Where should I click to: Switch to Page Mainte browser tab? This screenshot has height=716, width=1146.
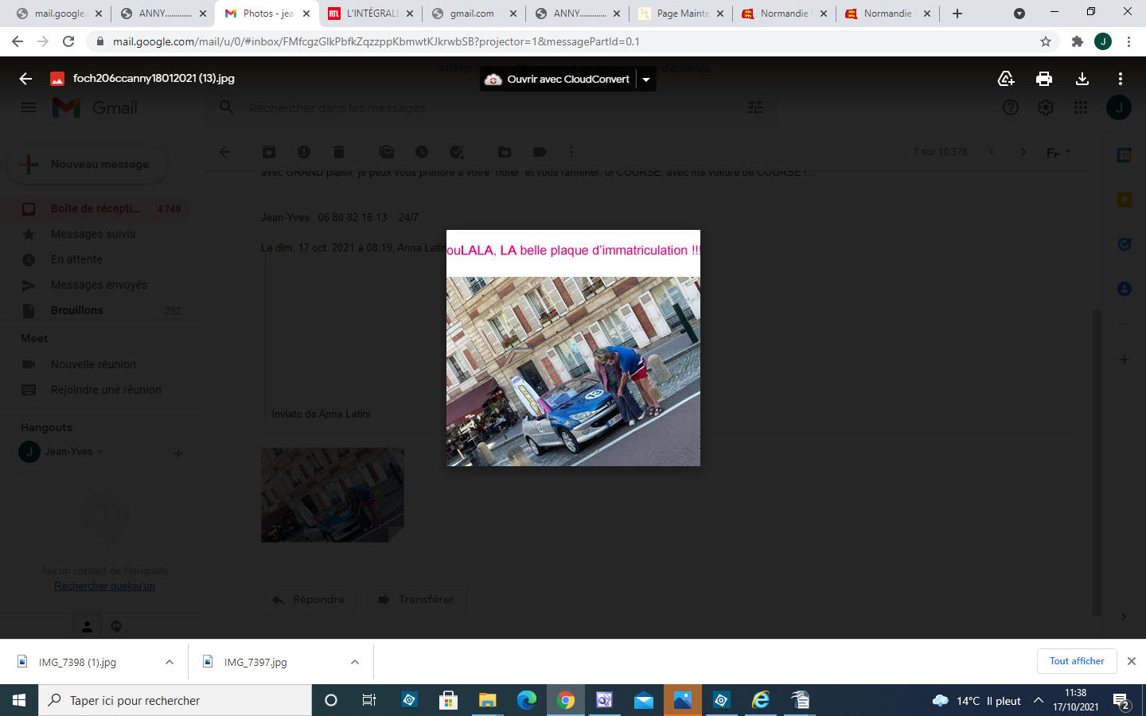(680, 14)
